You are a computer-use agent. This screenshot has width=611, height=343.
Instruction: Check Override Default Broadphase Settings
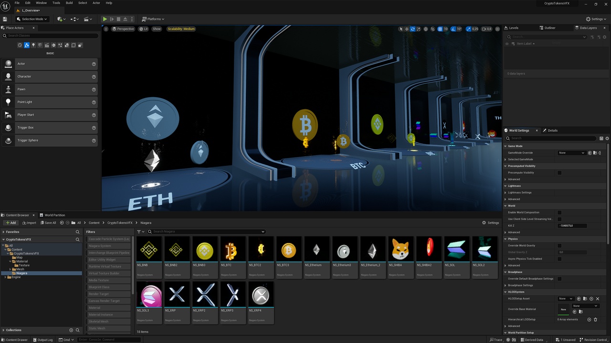559,279
